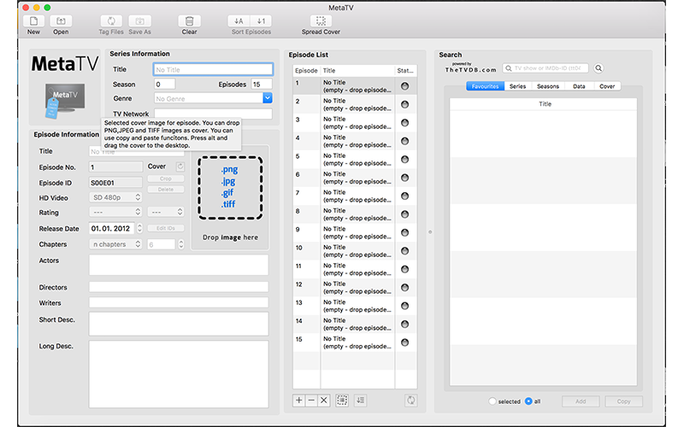Click the New toolbar icon
This screenshot has width=684, height=427.
point(33,20)
